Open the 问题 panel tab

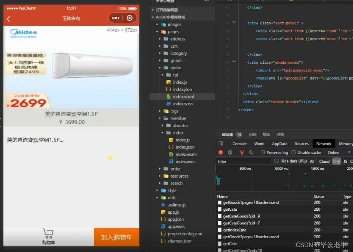click(x=252, y=134)
